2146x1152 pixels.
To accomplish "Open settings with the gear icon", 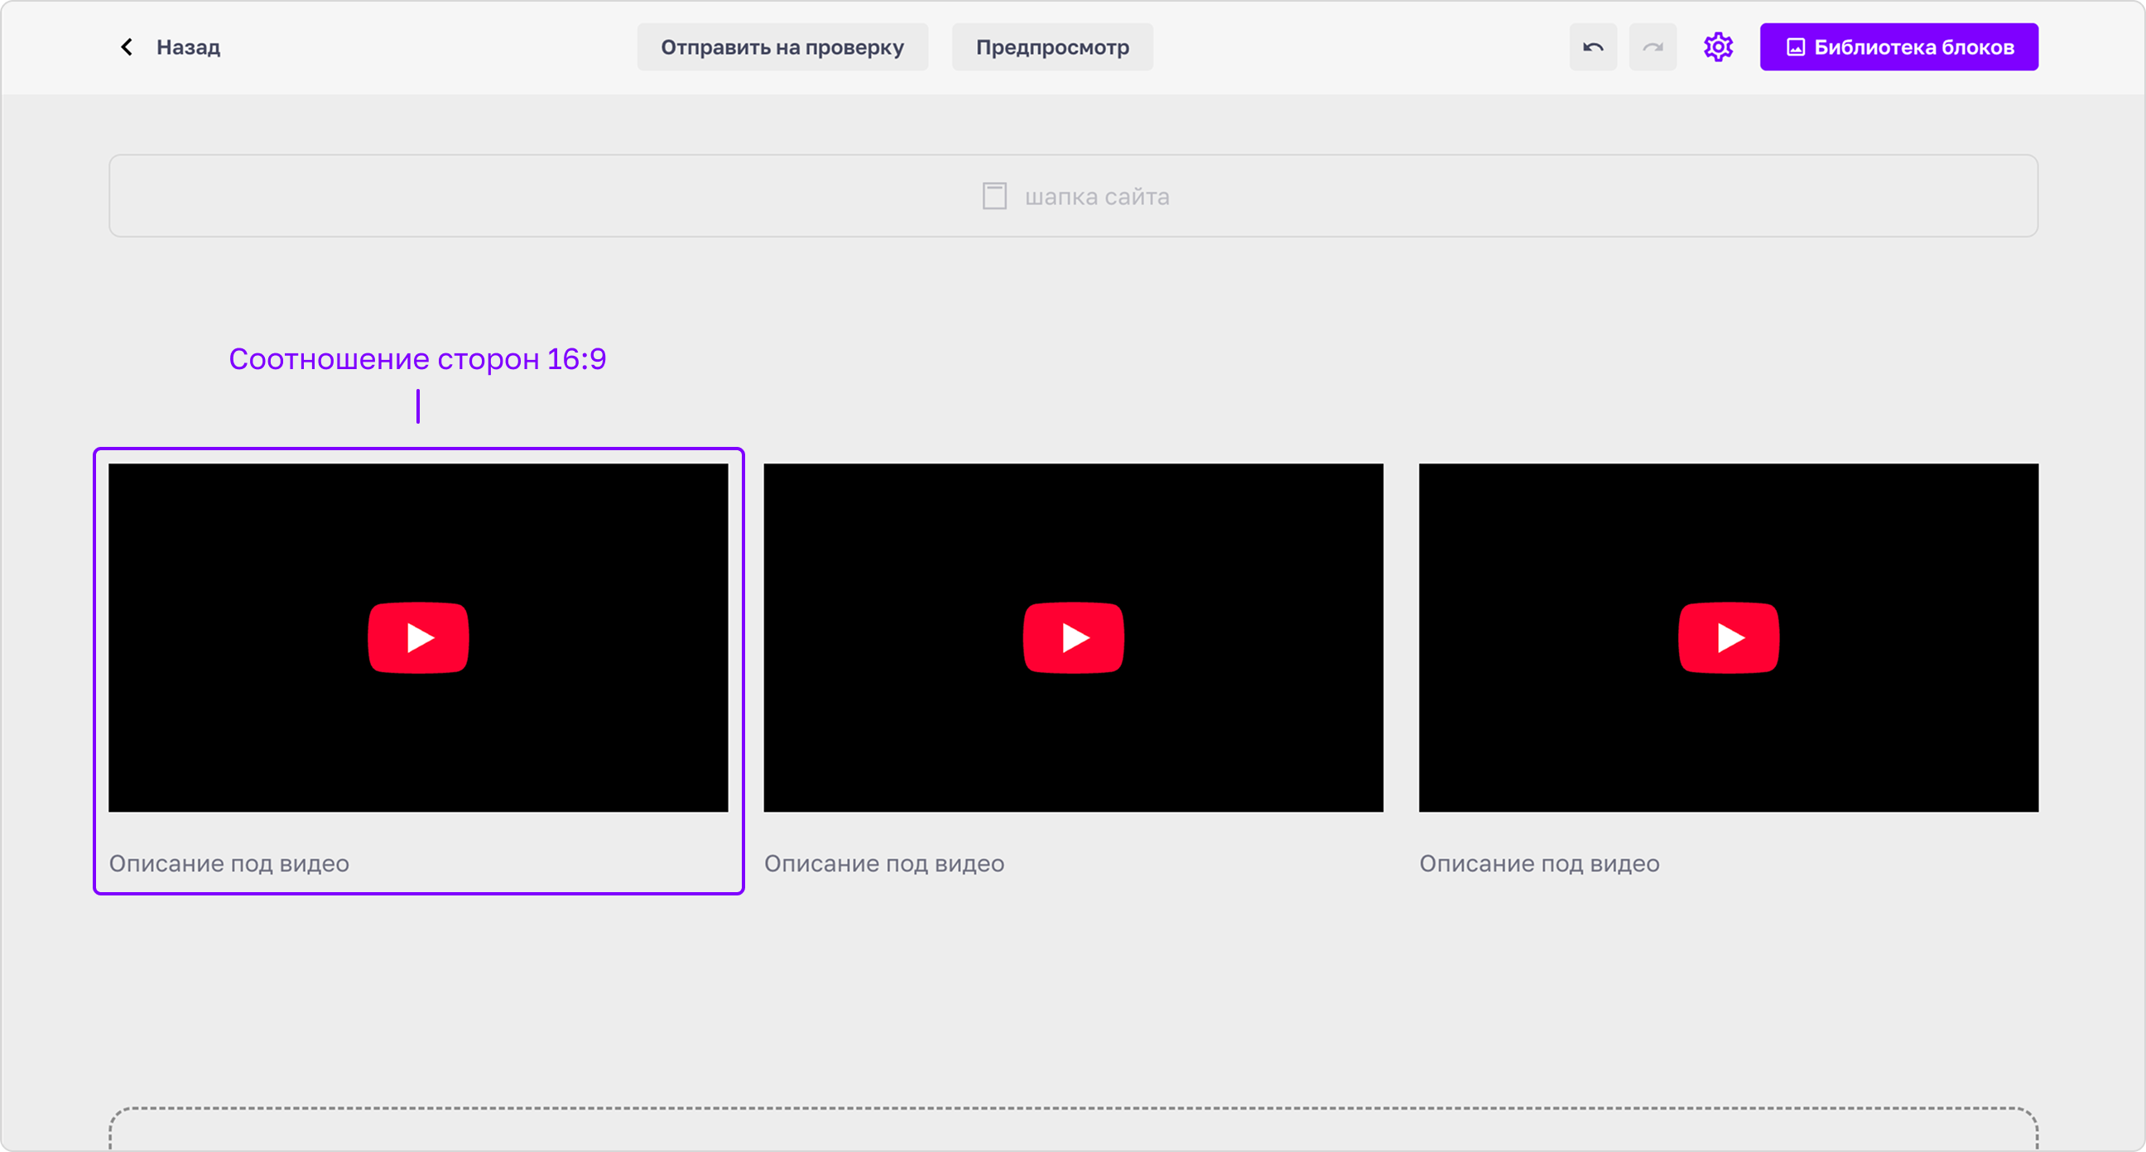I will tap(1718, 47).
